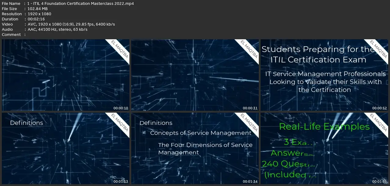Click the Audio AAC details field
The height and width of the screenshot is (186, 390).
pos(57,29)
